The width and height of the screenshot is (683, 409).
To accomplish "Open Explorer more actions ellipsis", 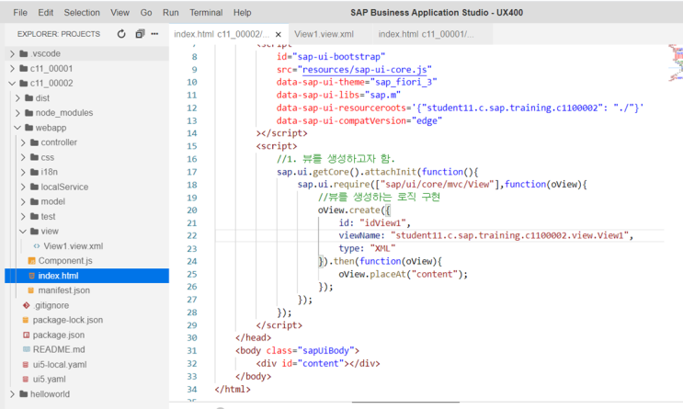I will 154,34.
